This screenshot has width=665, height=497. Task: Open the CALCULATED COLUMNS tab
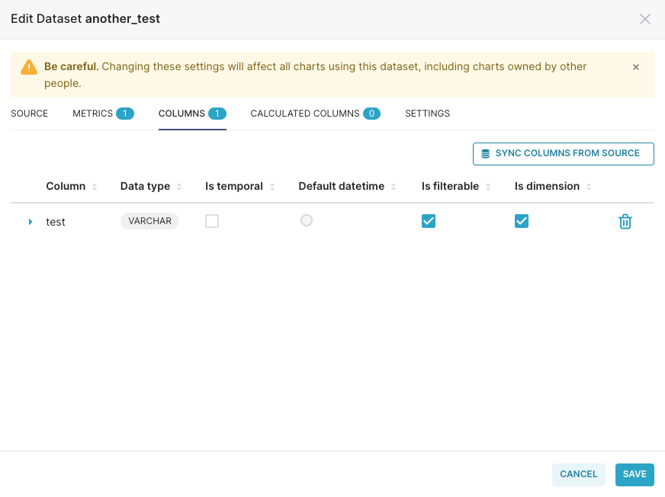(x=306, y=113)
